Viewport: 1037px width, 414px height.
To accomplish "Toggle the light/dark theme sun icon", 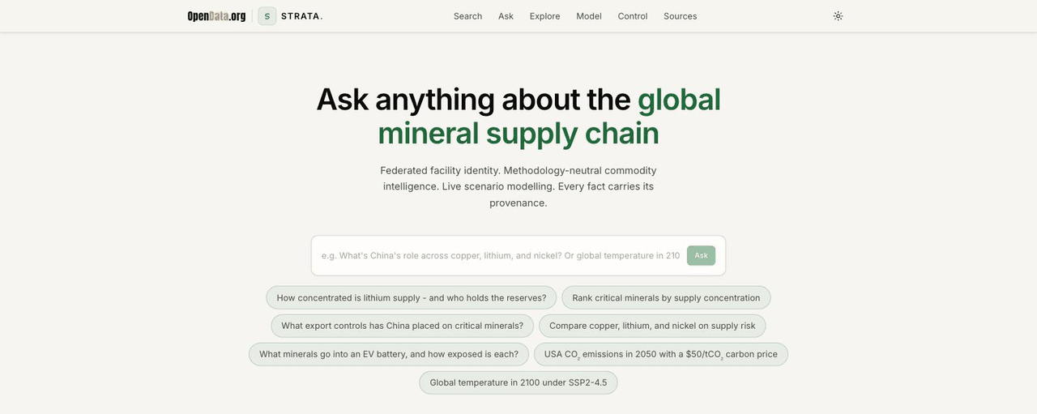I will (838, 16).
